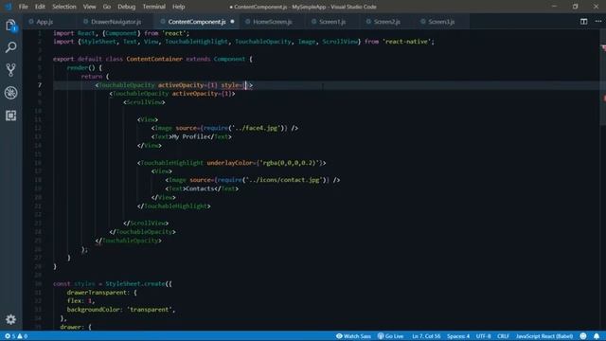Click the feedback smiley in status bar
The height and width of the screenshot is (341, 606).
[583, 336]
